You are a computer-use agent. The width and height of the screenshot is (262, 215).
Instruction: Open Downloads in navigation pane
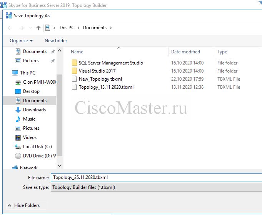[x=34, y=110]
